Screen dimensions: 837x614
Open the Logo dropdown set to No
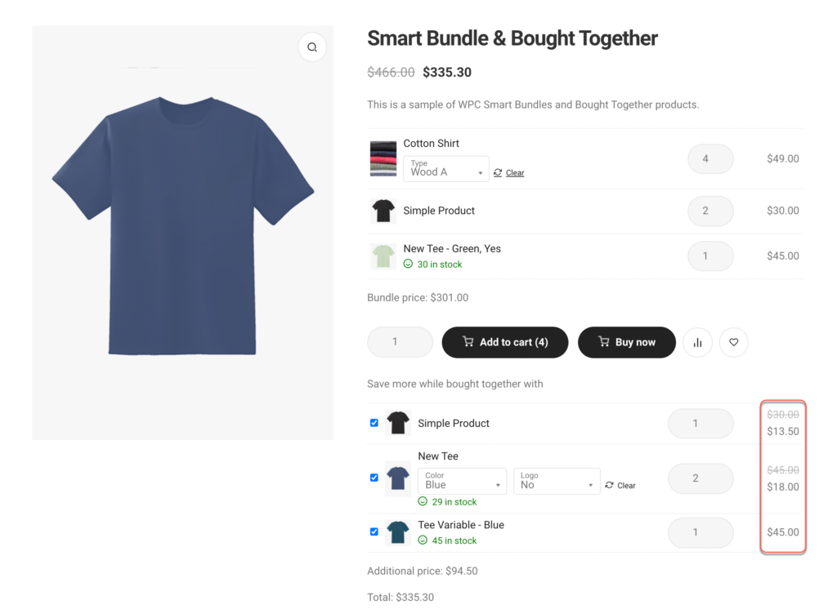pyautogui.click(x=557, y=482)
